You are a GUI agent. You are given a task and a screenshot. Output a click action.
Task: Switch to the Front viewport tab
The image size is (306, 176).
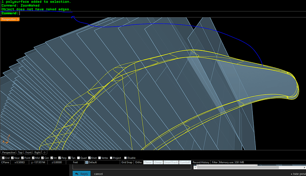pyautogui.click(x=28, y=153)
